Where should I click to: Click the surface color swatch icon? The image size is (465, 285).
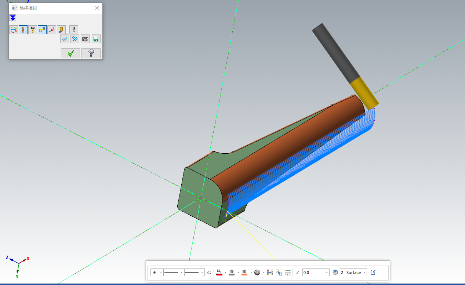244,273
